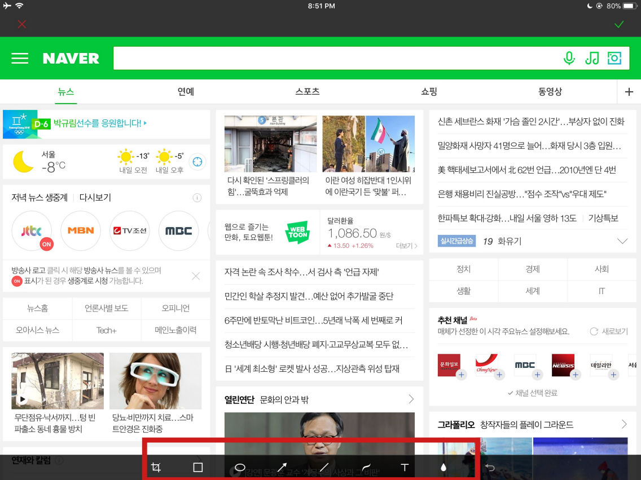Open 오아시스 뉴스 link

pyautogui.click(x=37, y=330)
